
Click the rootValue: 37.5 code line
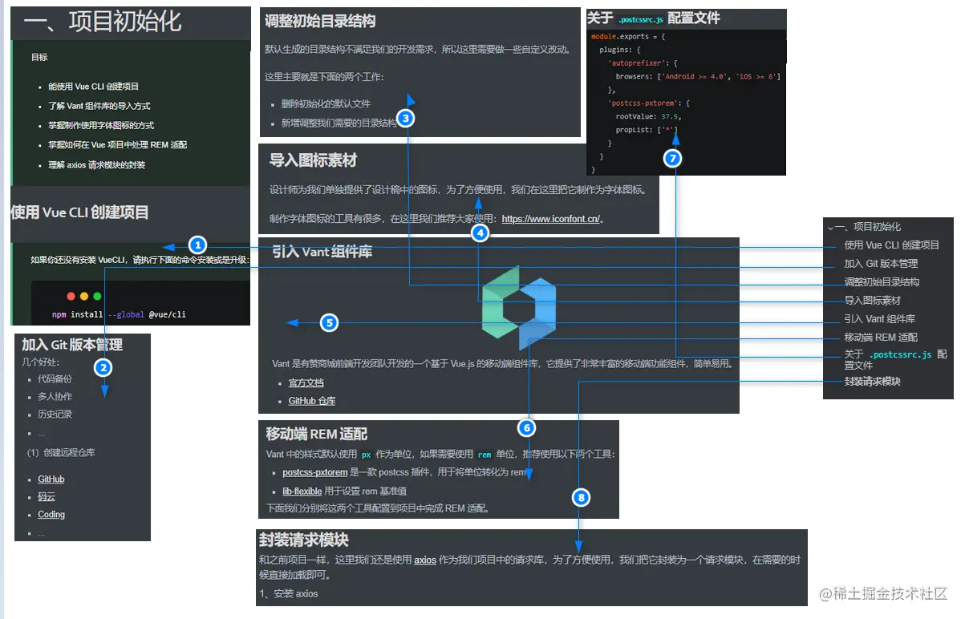pyautogui.click(x=648, y=116)
